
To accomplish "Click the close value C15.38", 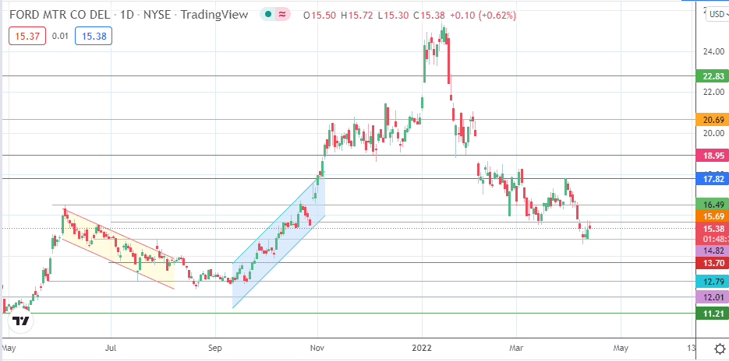I will pyautogui.click(x=429, y=15).
